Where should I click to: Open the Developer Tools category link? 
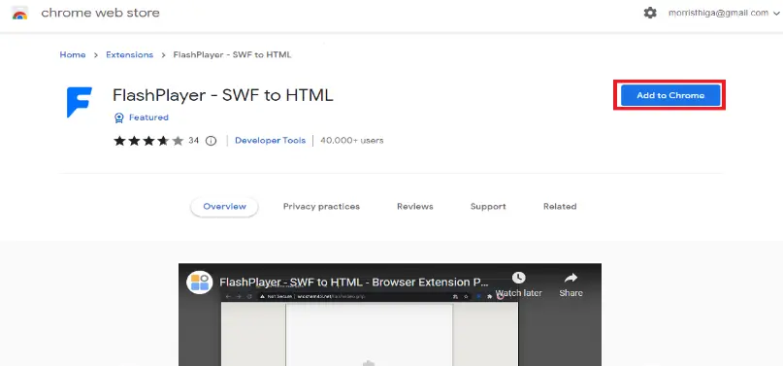(x=270, y=141)
